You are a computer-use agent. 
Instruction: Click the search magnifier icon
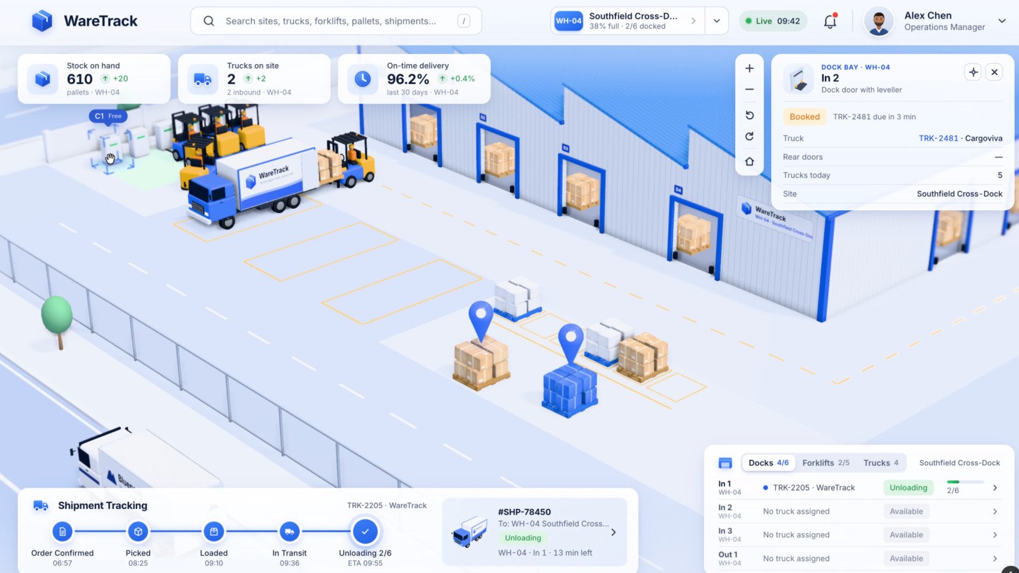coord(209,21)
